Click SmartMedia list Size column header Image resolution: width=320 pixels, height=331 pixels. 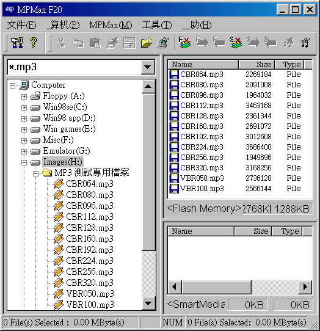point(253,231)
